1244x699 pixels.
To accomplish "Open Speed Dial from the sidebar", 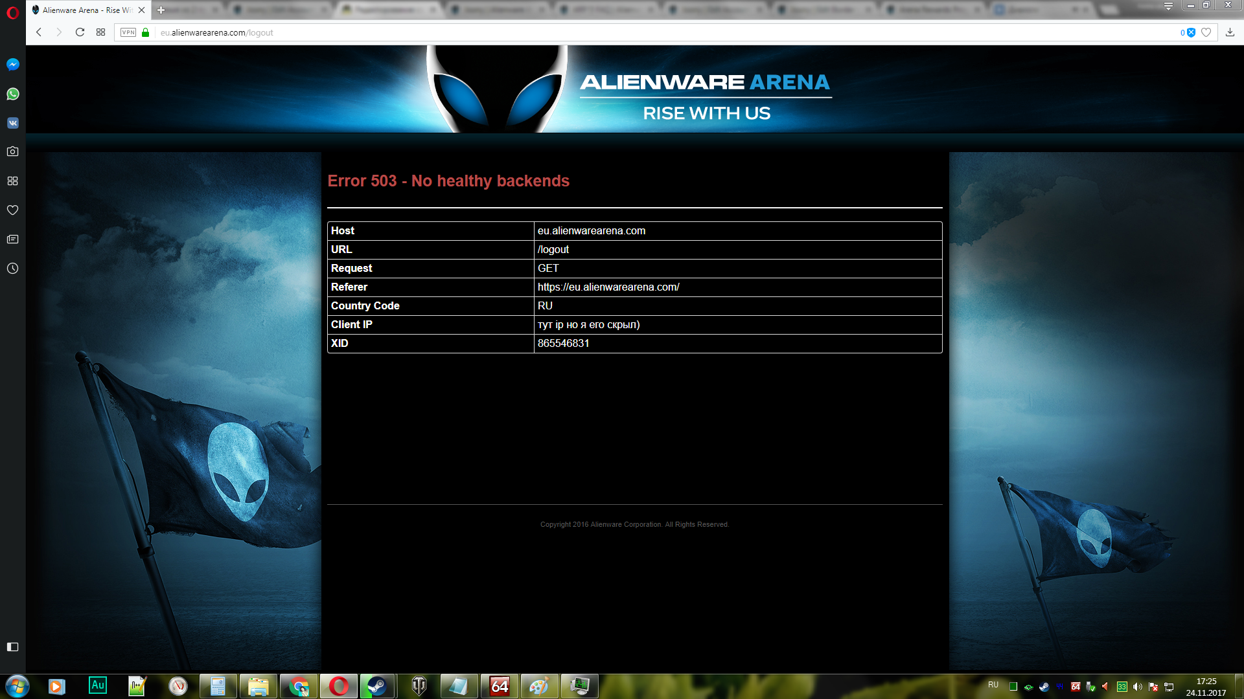I will pyautogui.click(x=12, y=181).
